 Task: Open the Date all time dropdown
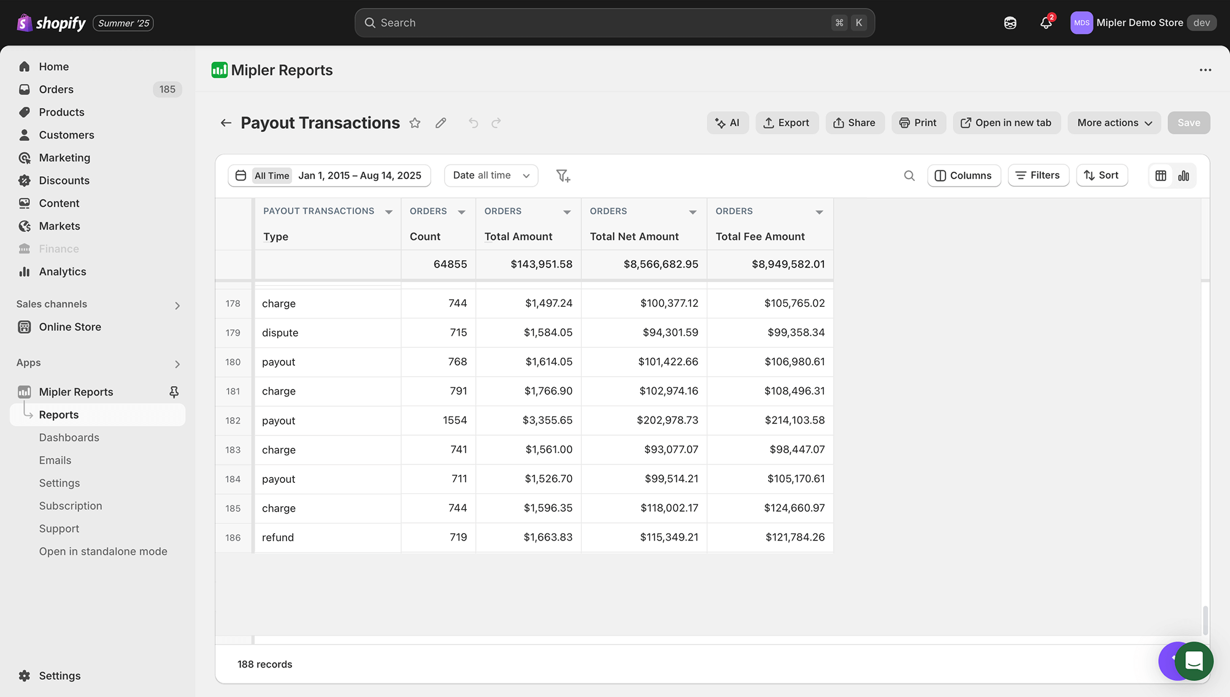[491, 175]
